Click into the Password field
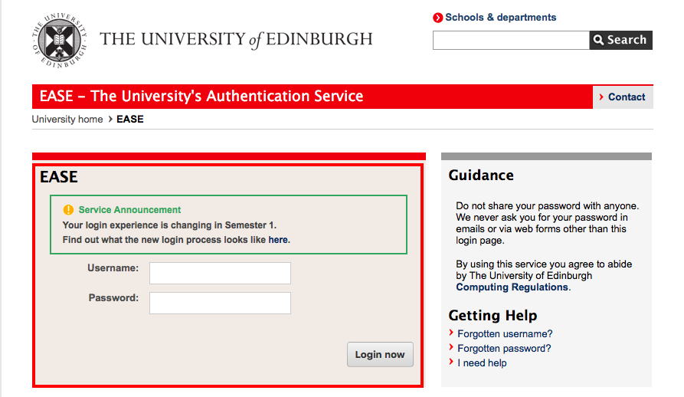The height and width of the screenshot is (397, 684). [x=220, y=303]
